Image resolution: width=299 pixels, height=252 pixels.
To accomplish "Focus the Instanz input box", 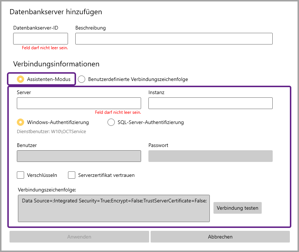I will (210, 103).
